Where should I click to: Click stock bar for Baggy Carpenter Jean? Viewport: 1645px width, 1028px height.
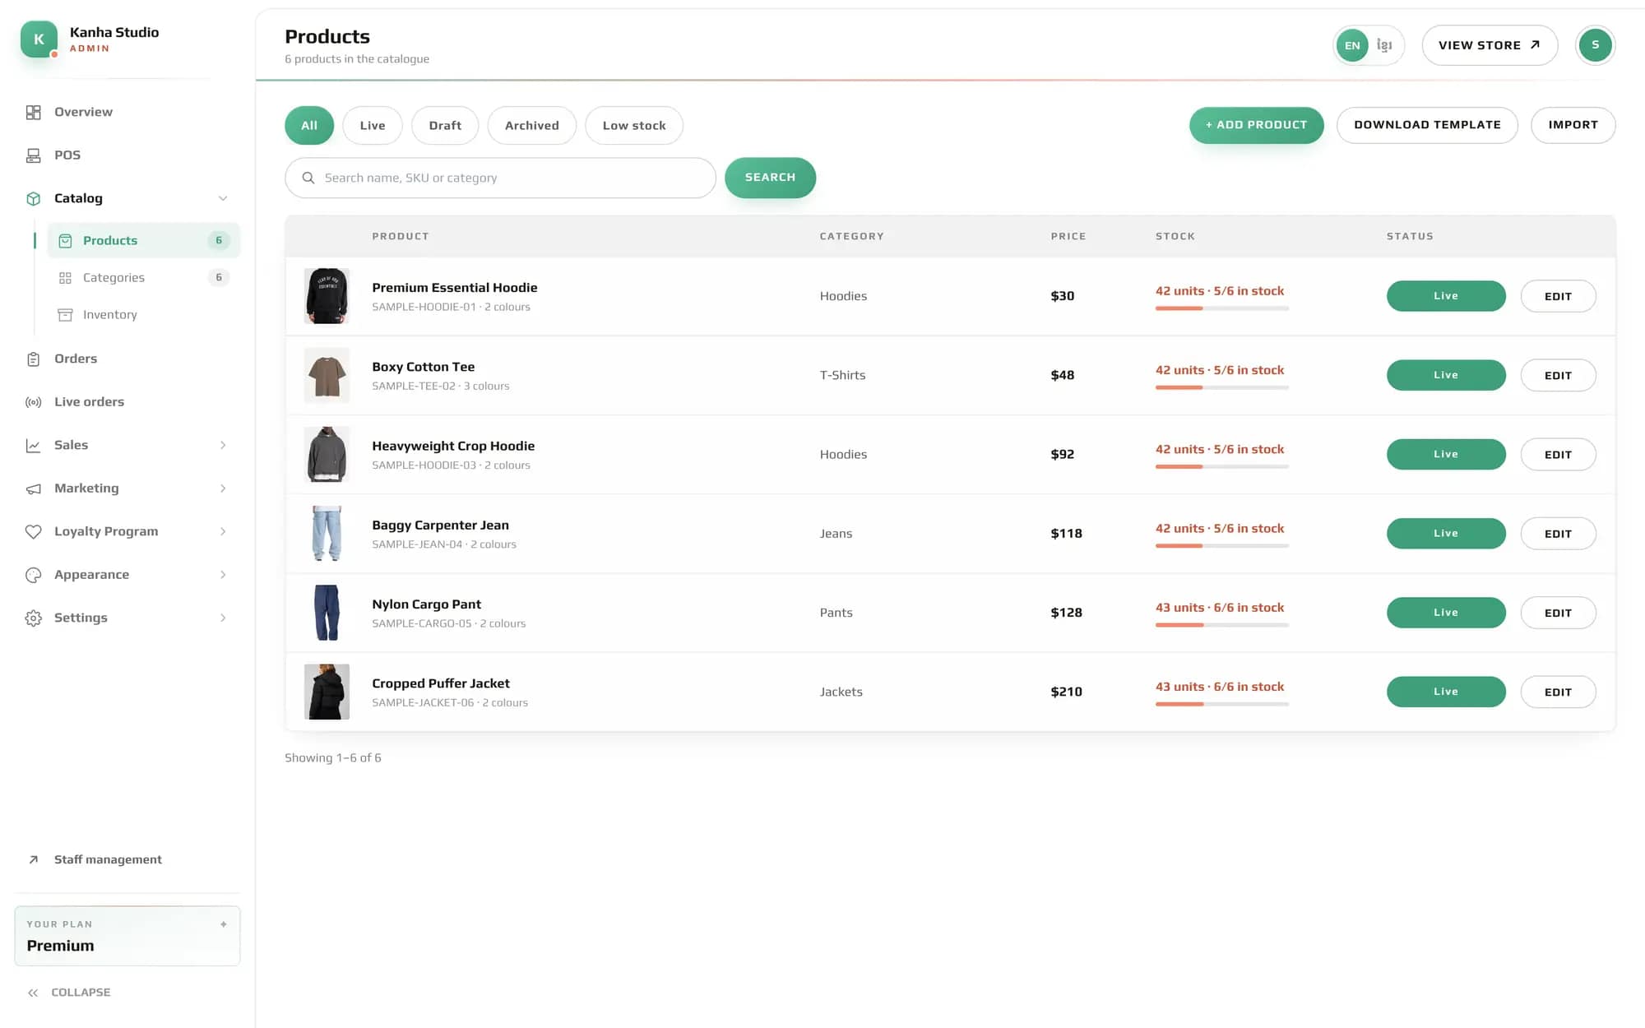point(1221,546)
